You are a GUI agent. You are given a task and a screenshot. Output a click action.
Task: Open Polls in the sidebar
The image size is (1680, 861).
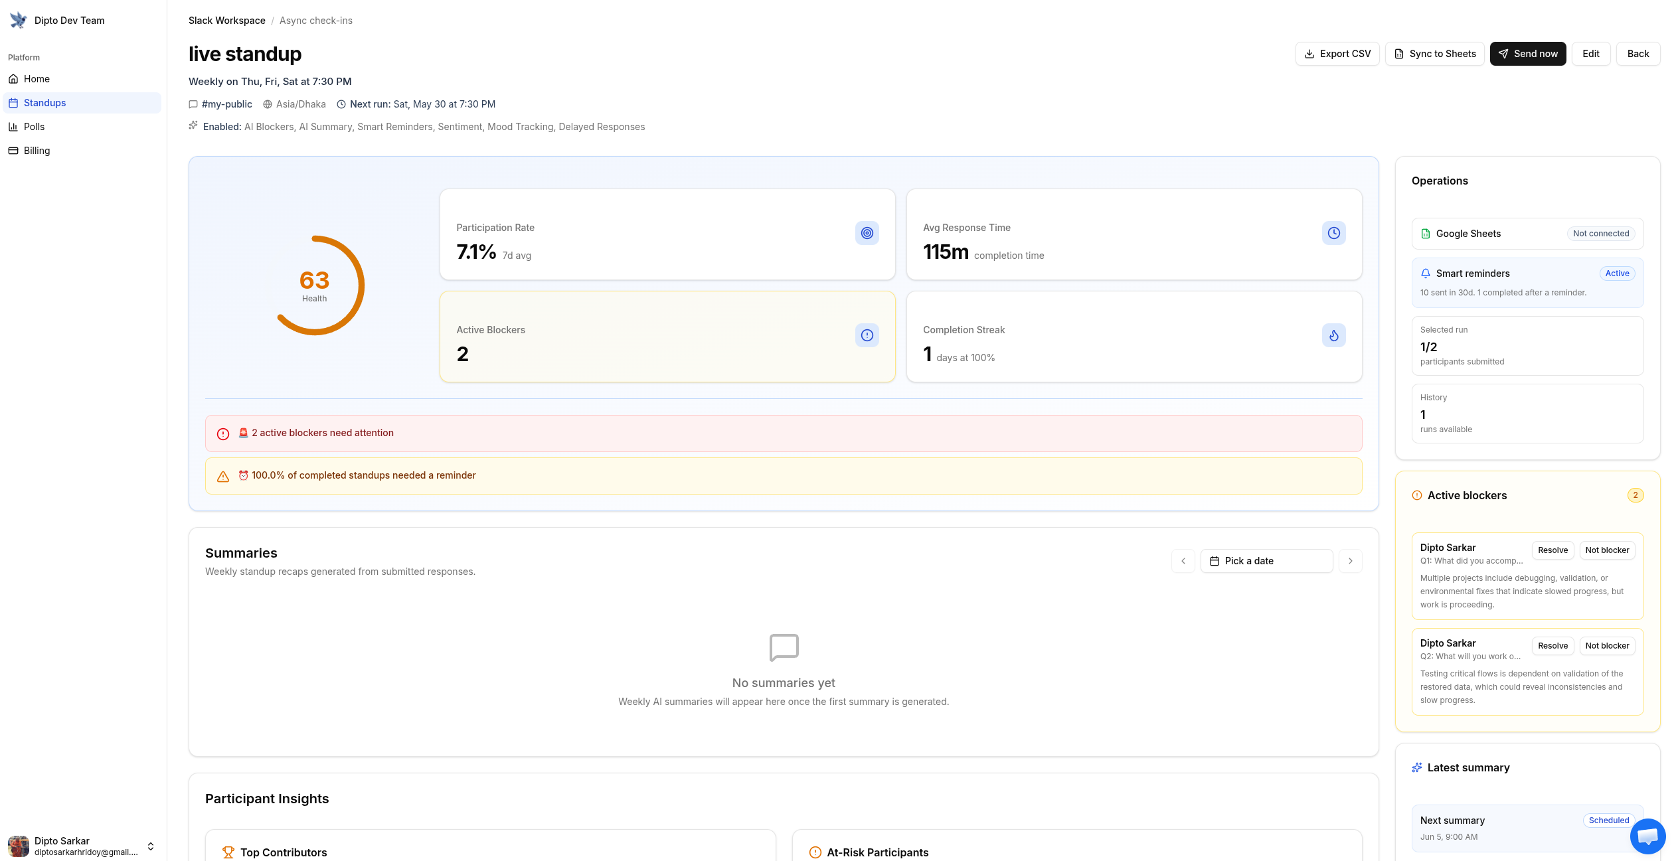tap(82, 127)
